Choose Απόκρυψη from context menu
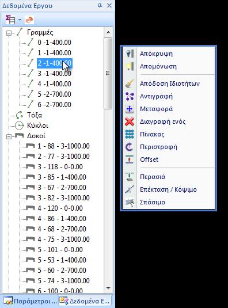 coord(169,54)
